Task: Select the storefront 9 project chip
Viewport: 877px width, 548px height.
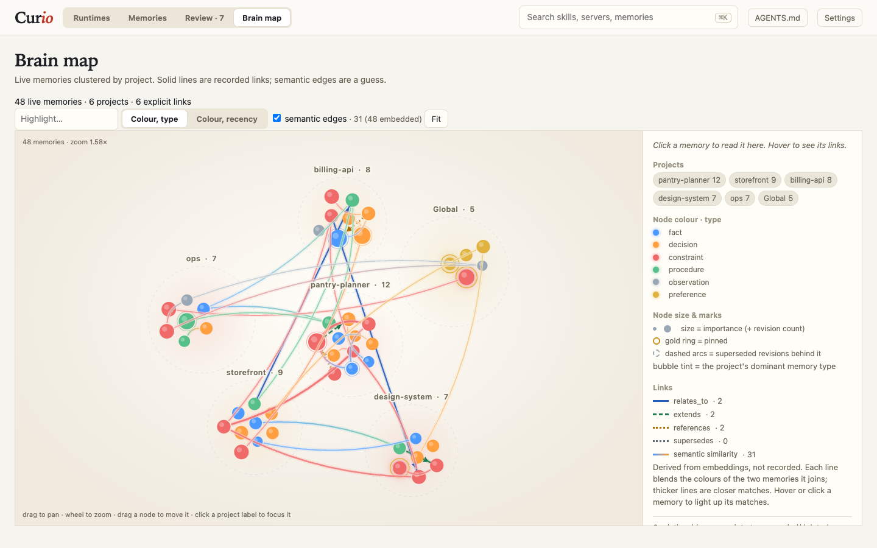Action: (755, 180)
